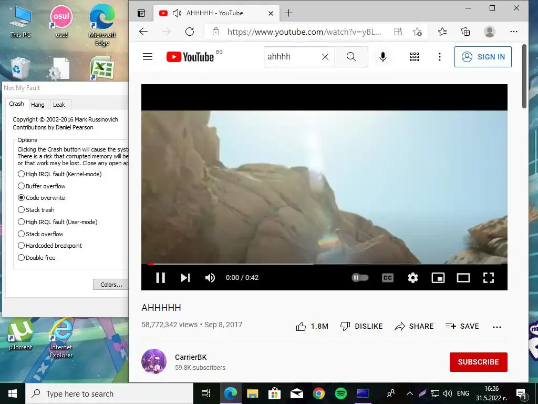Click the Edge page vertical scrollbar
This screenshot has height=404, width=538.
524,76
